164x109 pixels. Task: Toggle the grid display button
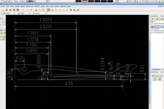pos(48,10)
